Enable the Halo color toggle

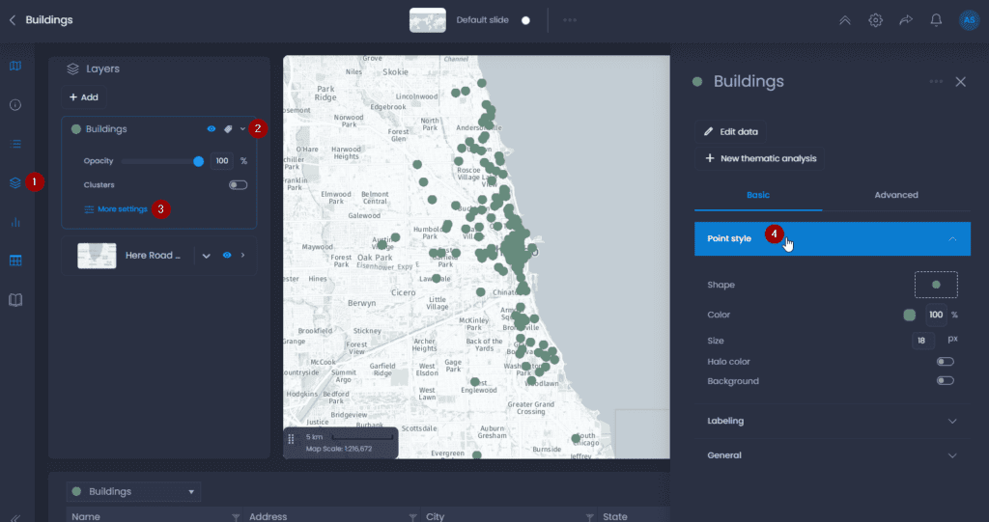tap(945, 361)
